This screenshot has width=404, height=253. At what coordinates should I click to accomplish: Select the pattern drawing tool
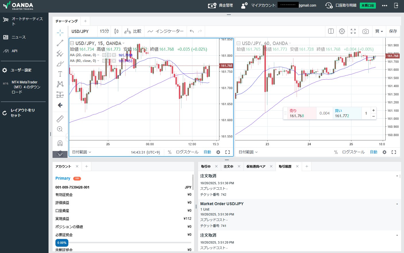(x=60, y=84)
